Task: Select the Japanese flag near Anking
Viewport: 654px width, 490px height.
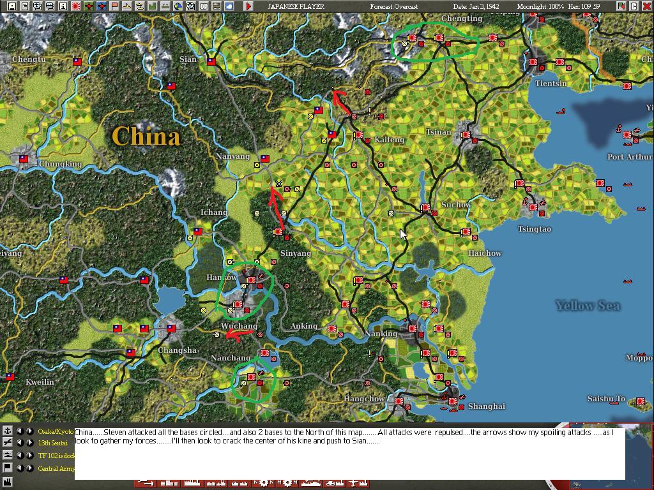Action: pyautogui.click(x=332, y=329)
